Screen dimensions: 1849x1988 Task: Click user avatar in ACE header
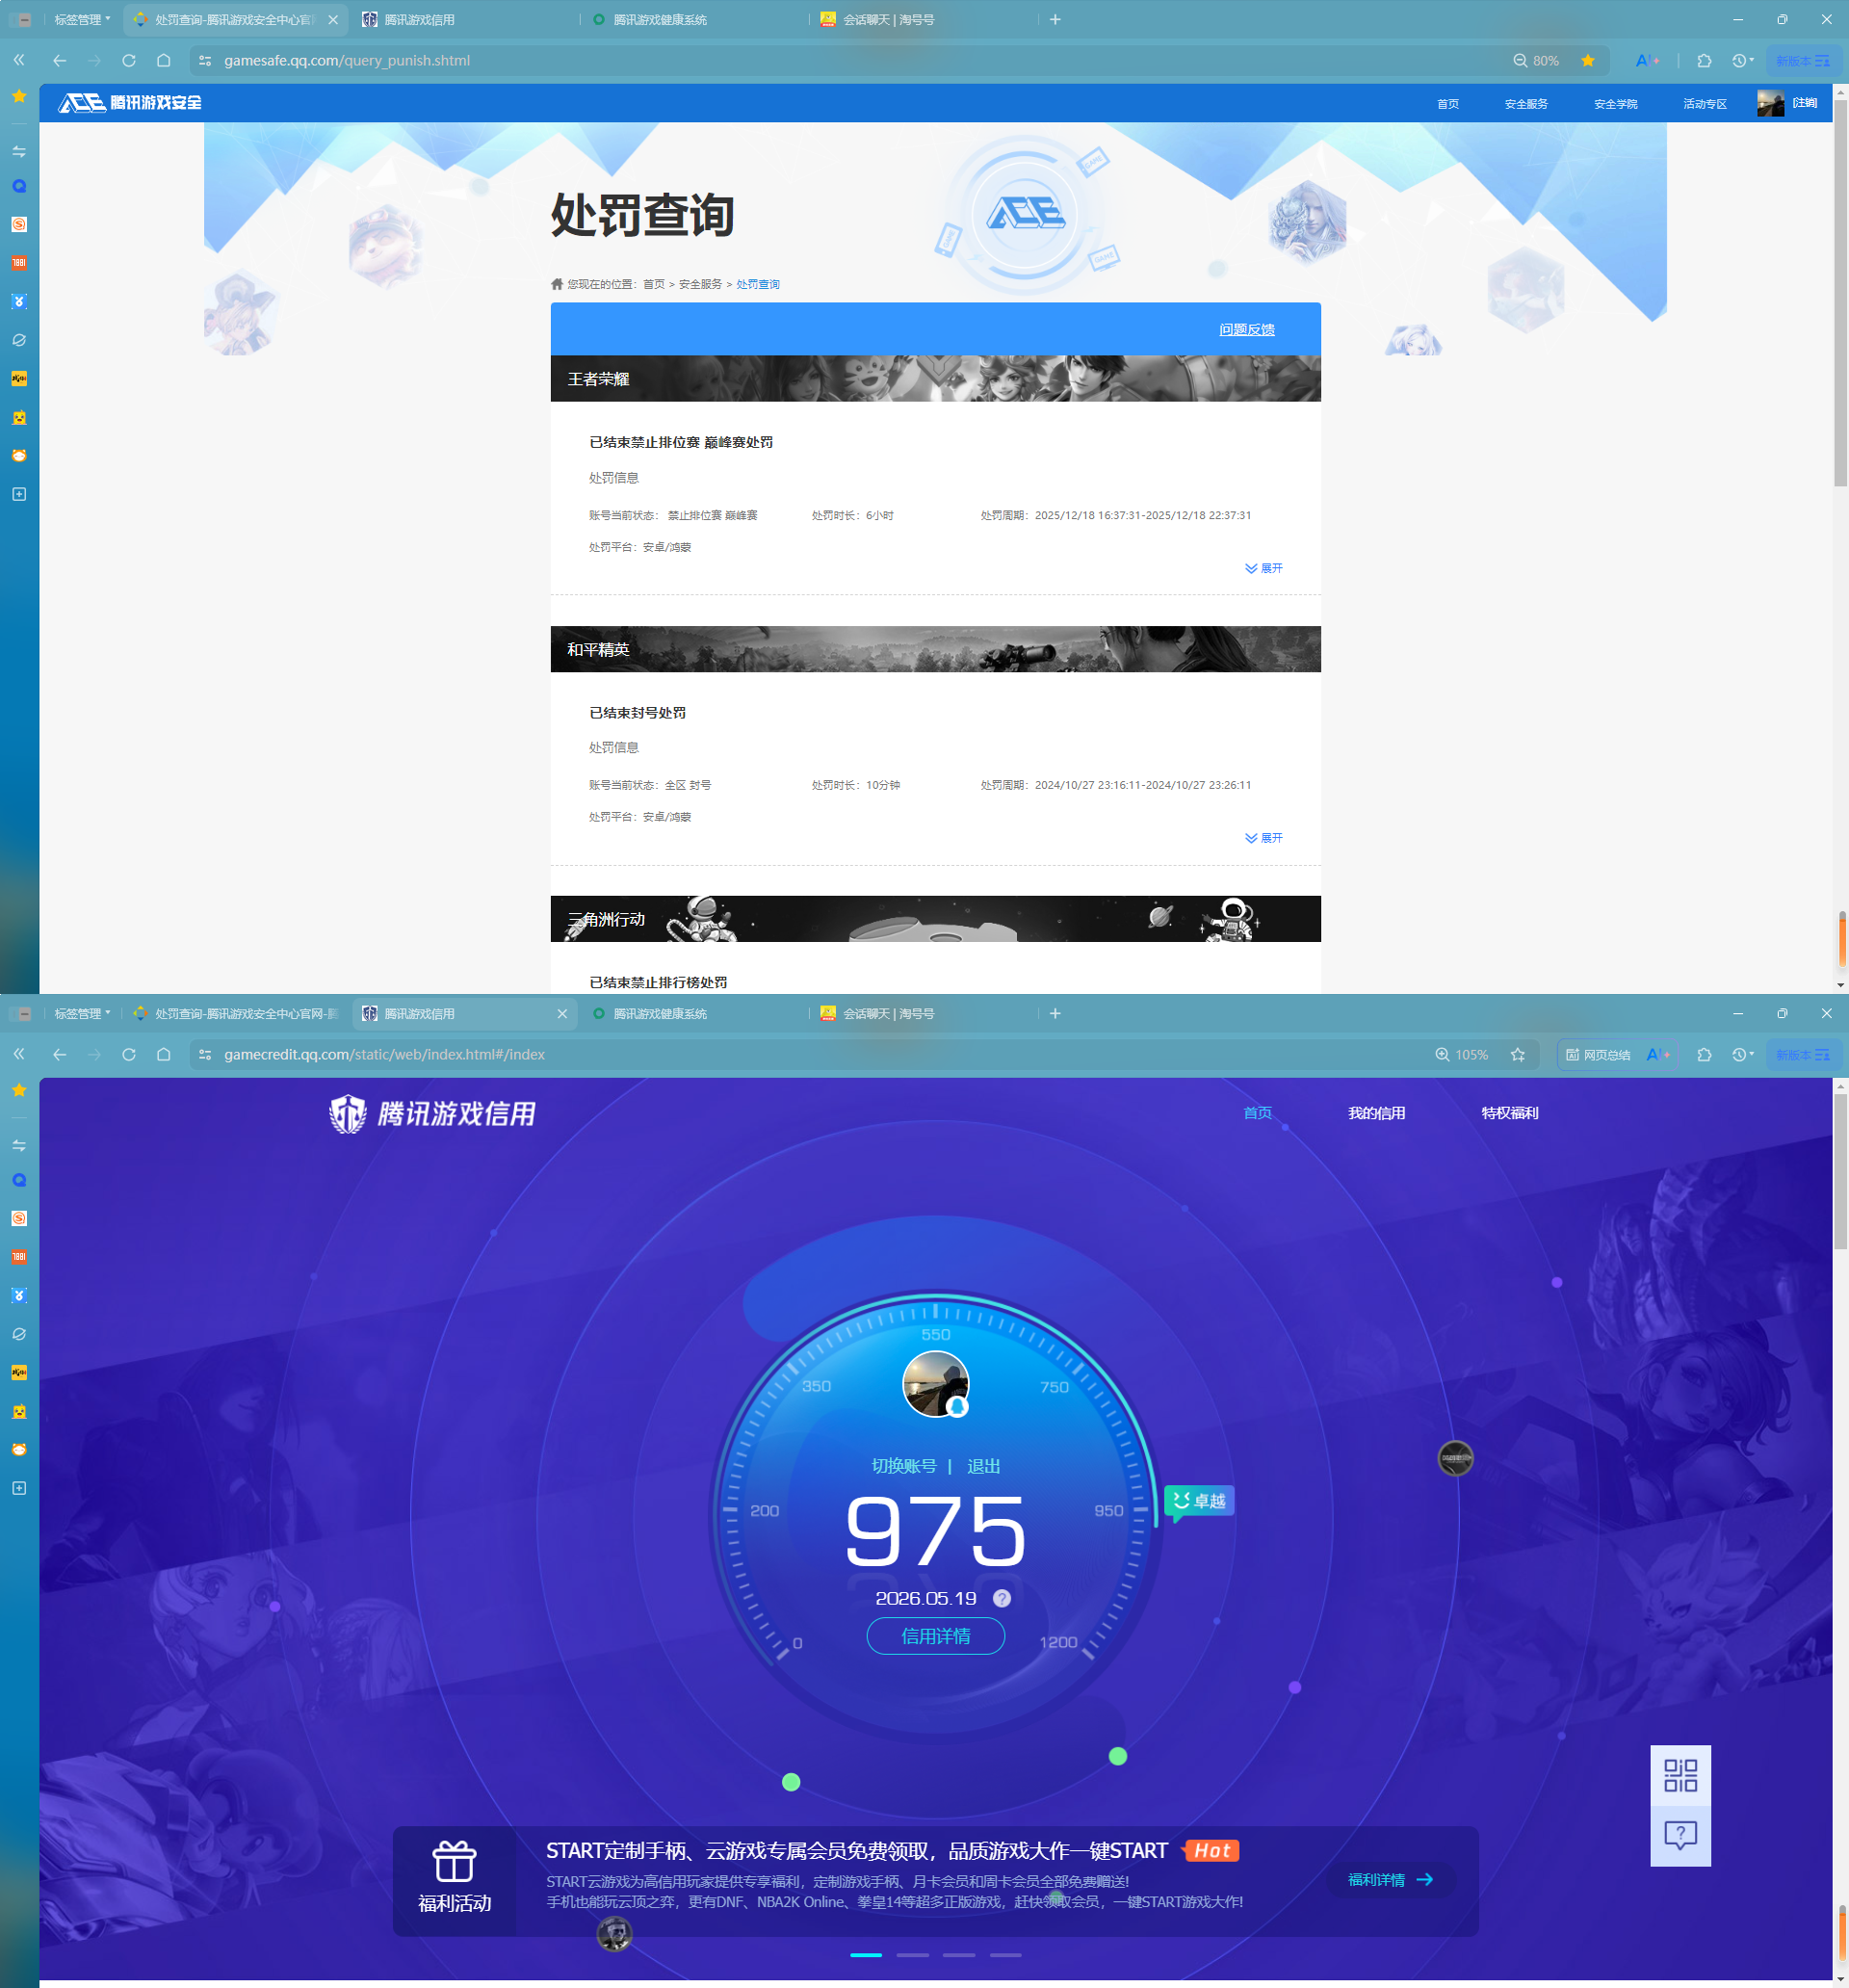1770,103
